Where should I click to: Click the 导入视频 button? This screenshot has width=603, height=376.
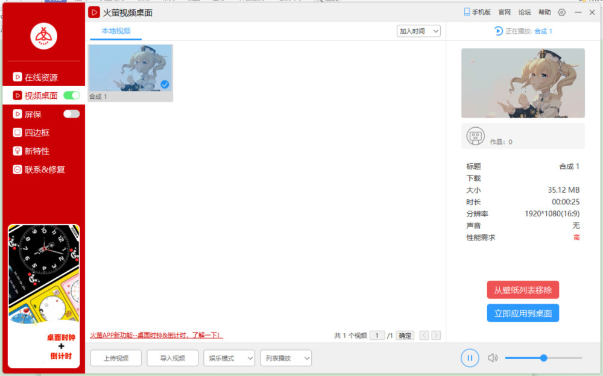point(172,359)
